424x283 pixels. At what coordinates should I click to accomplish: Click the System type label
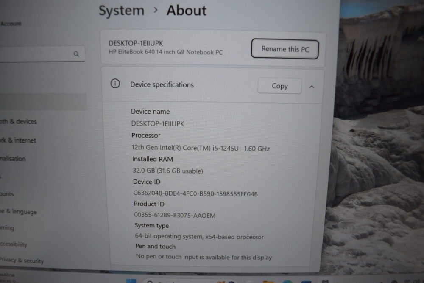click(x=152, y=225)
